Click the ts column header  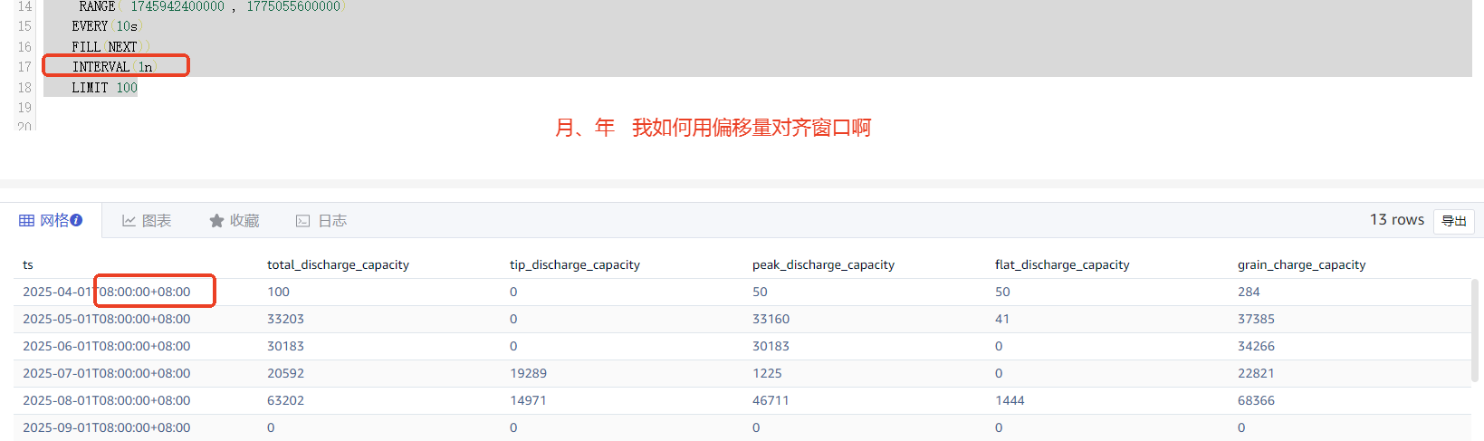(x=28, y=265)
